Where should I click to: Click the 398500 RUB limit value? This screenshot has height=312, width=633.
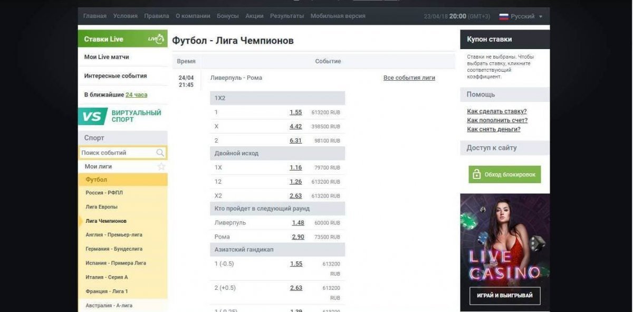326,127
